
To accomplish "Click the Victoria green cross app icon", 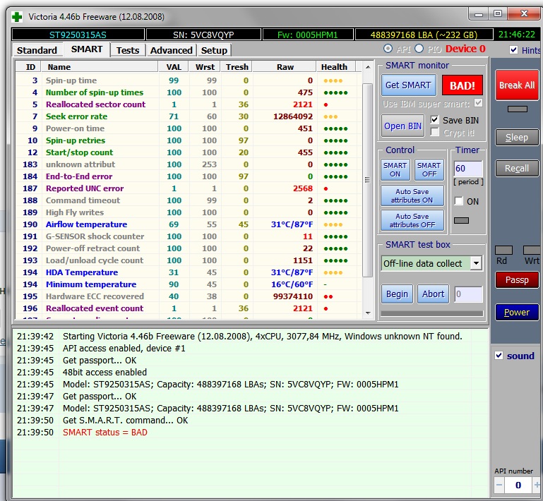I will click(17, 17).
